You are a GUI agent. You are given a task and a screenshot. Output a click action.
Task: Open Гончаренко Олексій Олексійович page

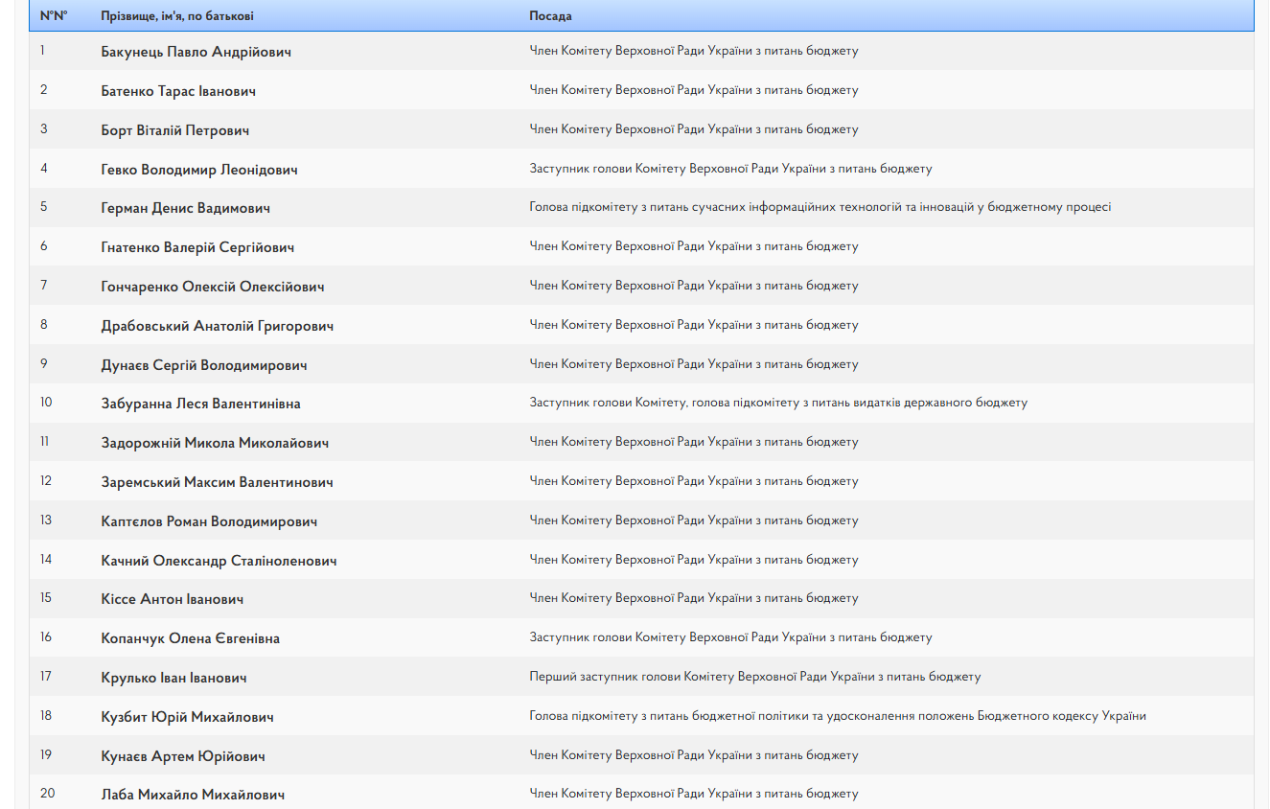[x=213, y=287]
